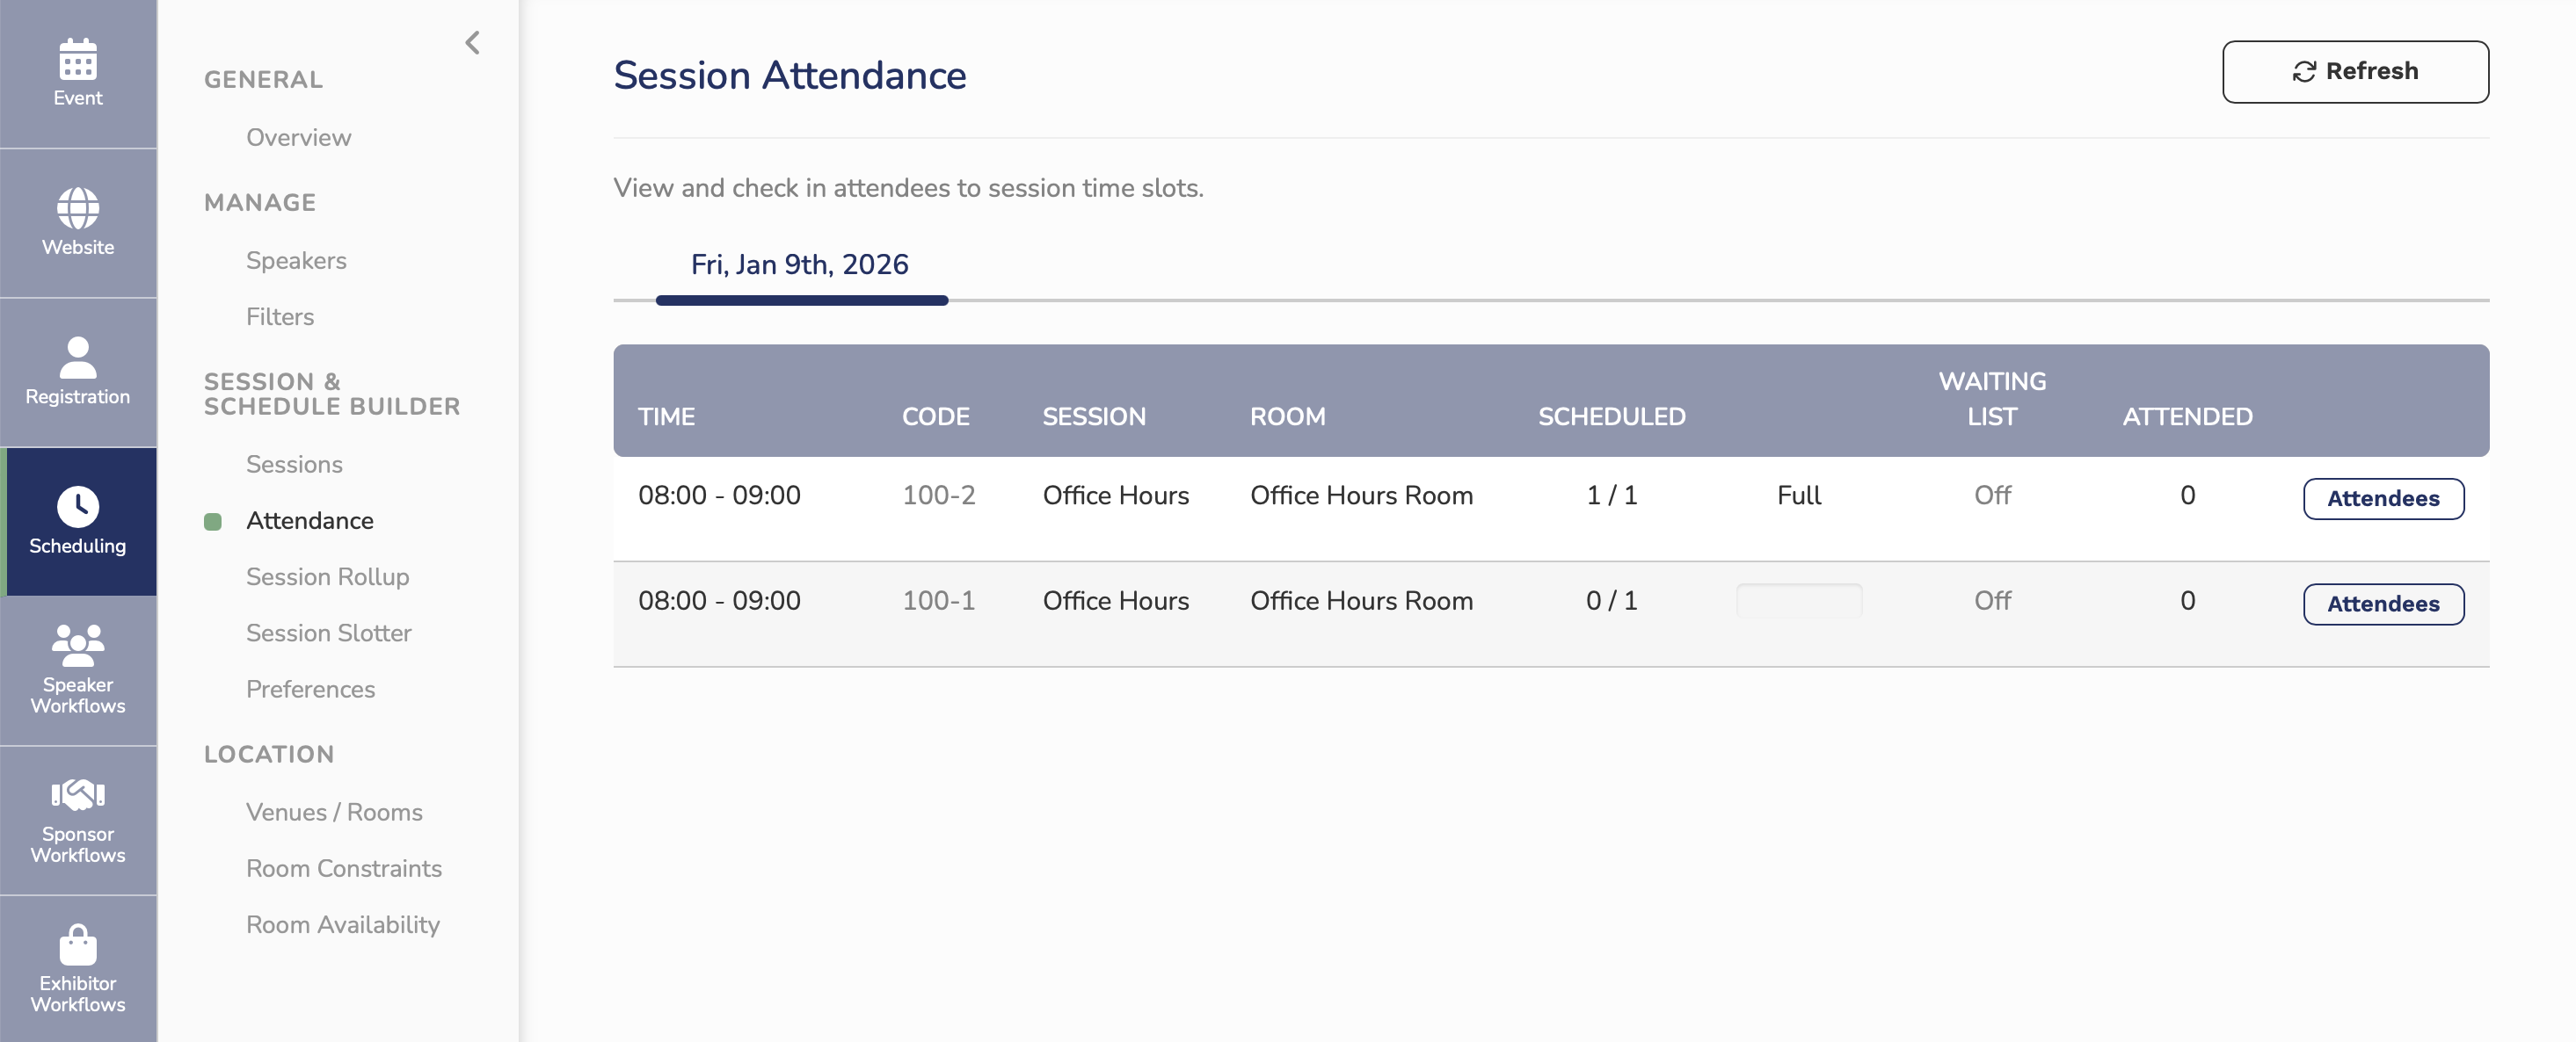
Task: Open Room Constraints
Action: (344, 868)
